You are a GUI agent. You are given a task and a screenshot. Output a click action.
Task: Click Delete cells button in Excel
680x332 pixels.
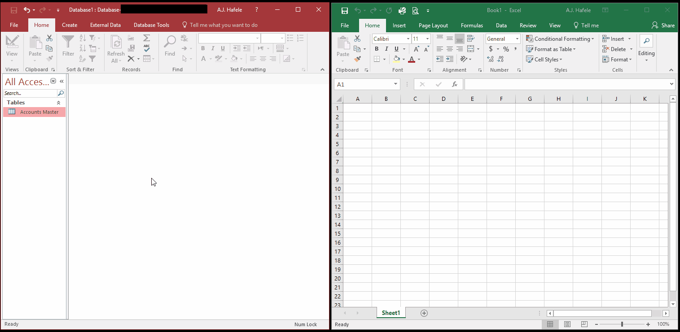pos(614,49)
